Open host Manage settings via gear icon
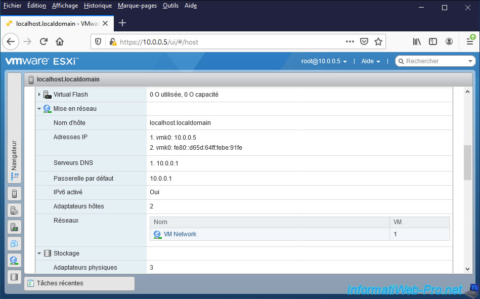The height and width of the screenshot is (299, 480). 14,209
